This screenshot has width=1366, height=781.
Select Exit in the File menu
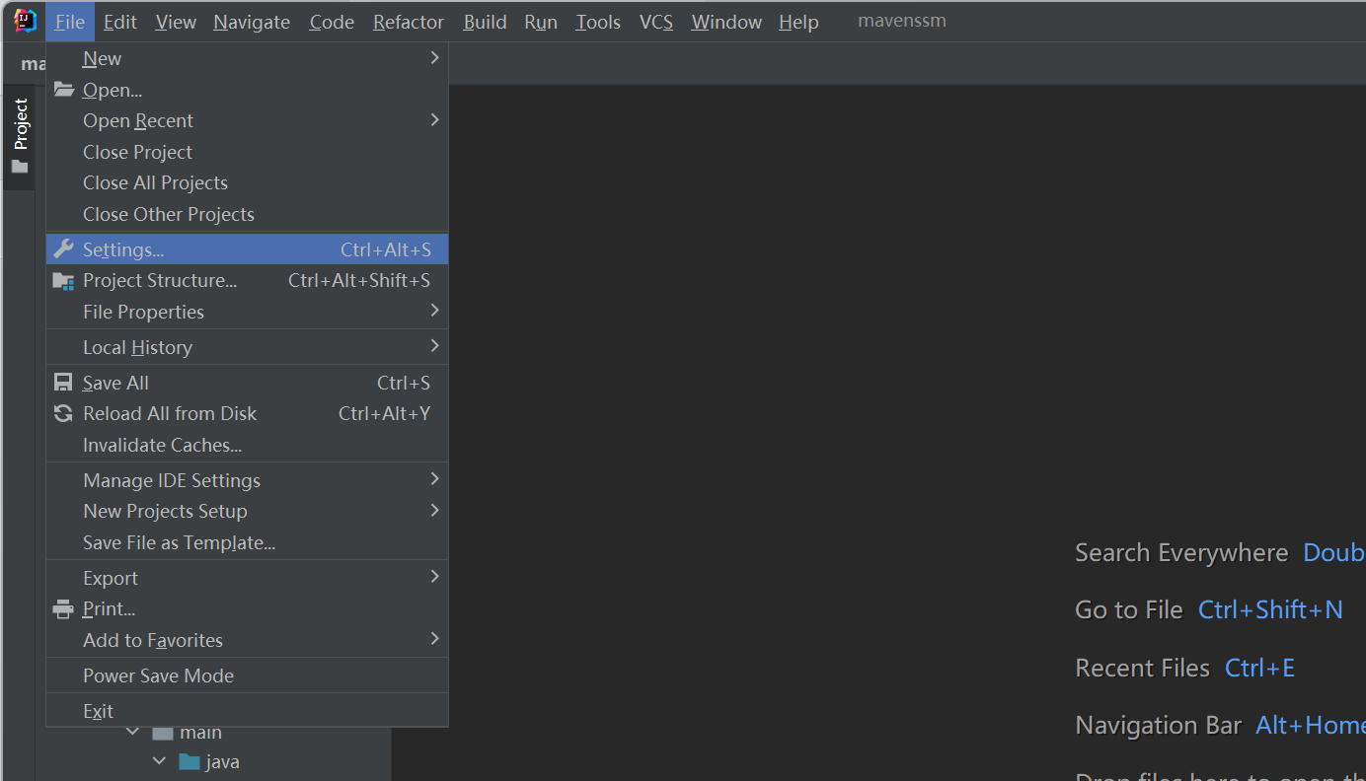(247, 711)
